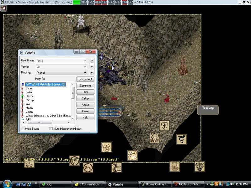This screenshot has width=251, height=188.
Task: Open the Comment dialog in Ventrilo
Action: pyautogui.click(x=85, y=86)
